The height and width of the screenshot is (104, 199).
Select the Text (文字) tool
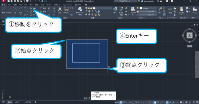(x=60, y=10)
